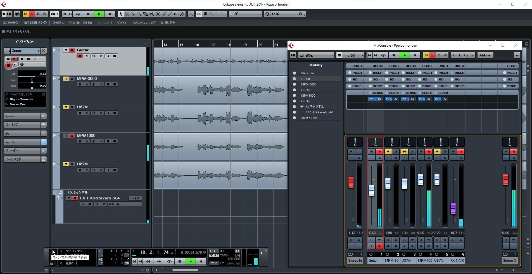Start playback in MixConsole toolbar
This screenshot has width=532, height=274.
coord(404,55)
